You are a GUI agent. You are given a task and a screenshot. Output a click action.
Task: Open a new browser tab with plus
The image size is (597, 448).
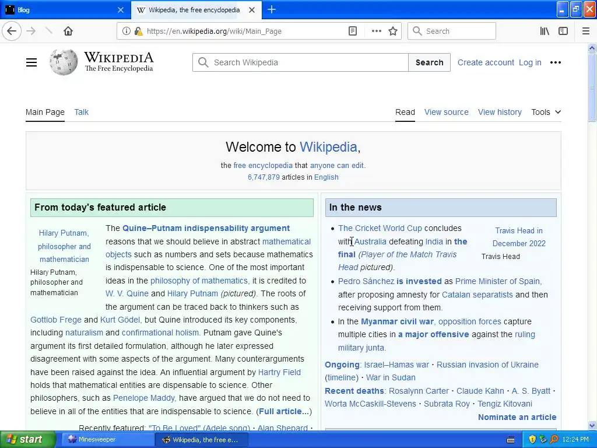(272, 9)
